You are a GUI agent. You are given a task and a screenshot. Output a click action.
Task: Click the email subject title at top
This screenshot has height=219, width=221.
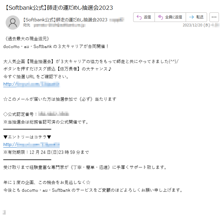pyautogui.click(x=59, y=8)
